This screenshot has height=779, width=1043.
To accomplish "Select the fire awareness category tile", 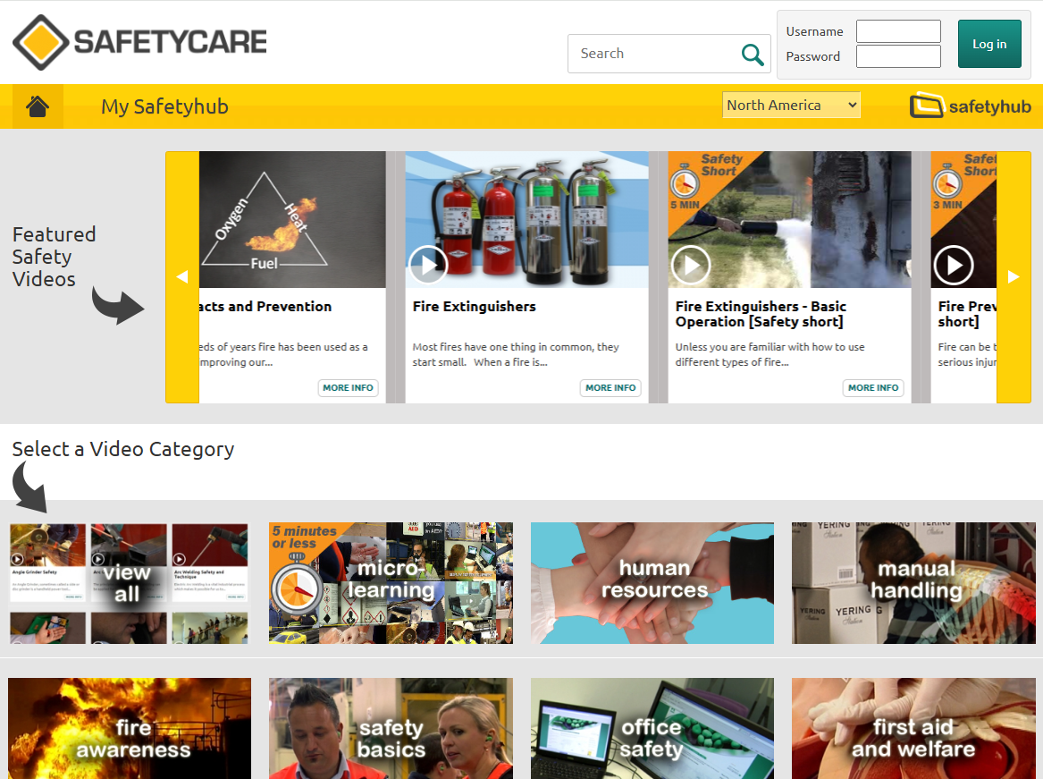I will pos(130,728).
